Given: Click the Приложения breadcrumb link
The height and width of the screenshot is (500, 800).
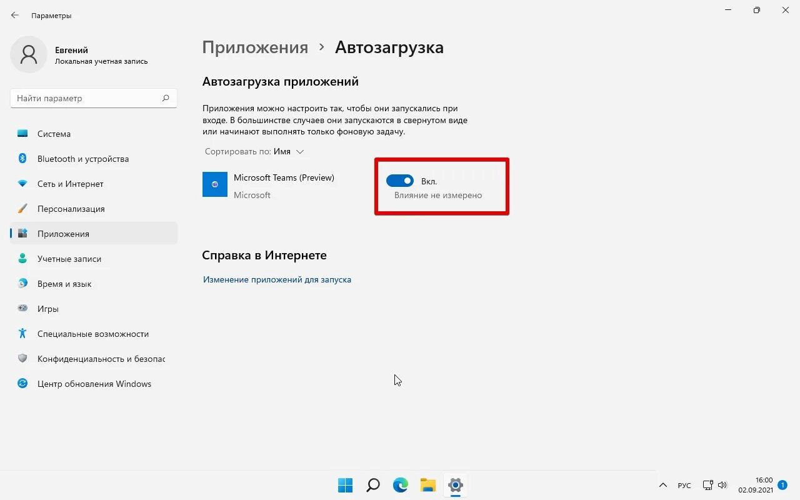Looking at the screenshot, I should (255, 47).
